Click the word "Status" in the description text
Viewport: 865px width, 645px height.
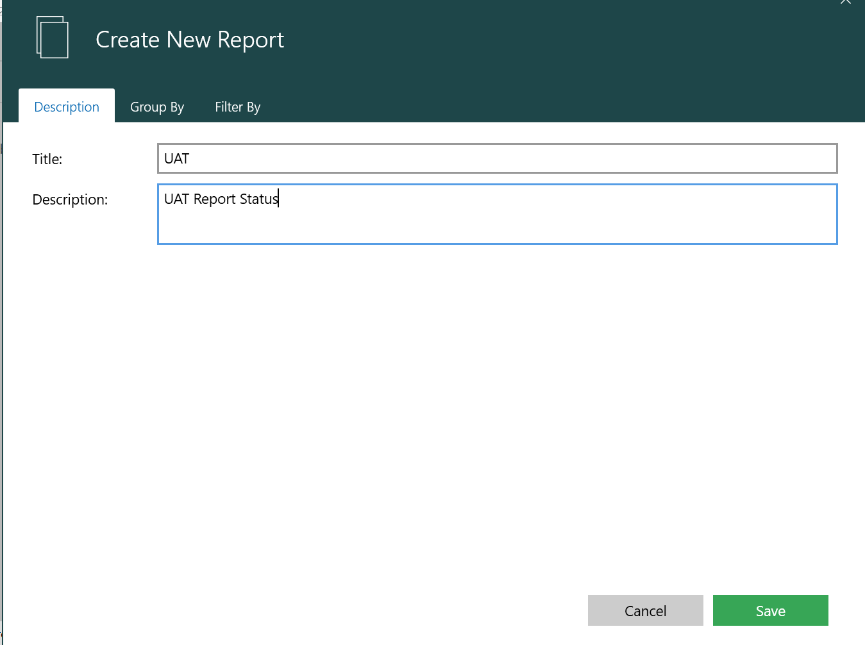(x=258, y=199)
